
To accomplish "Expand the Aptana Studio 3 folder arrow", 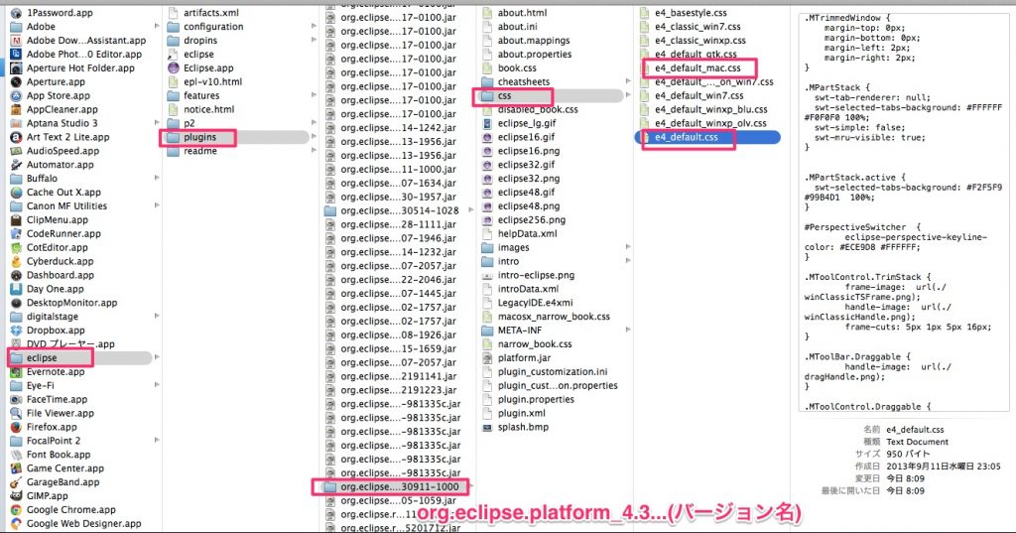I will coord(156,123).
